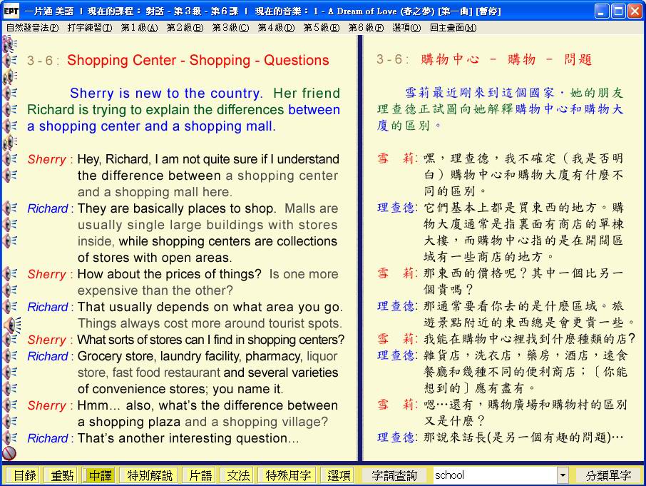Click the 分類單字 categorized vocabulary button
646x486 pixels.
pos(608,475)
